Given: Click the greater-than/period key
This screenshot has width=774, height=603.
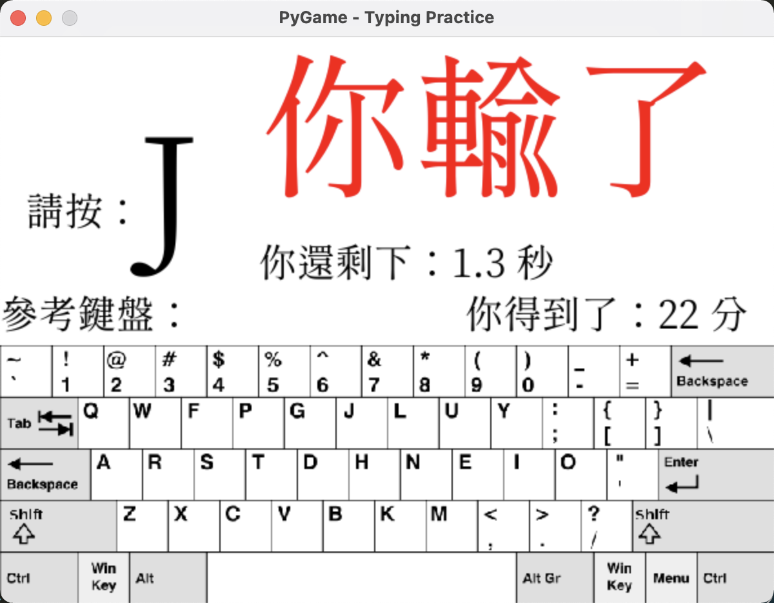Looking at the screenshot, I should [555, 526].
